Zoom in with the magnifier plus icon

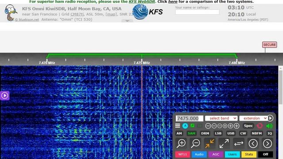[181, 143]
